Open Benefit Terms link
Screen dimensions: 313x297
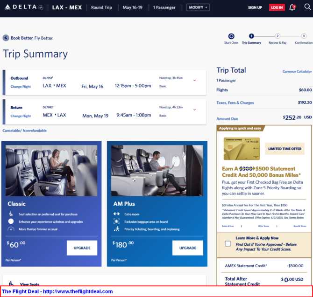[300, 226]
